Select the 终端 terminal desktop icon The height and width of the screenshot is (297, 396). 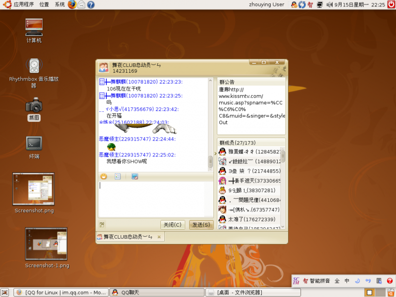point(34,148)
